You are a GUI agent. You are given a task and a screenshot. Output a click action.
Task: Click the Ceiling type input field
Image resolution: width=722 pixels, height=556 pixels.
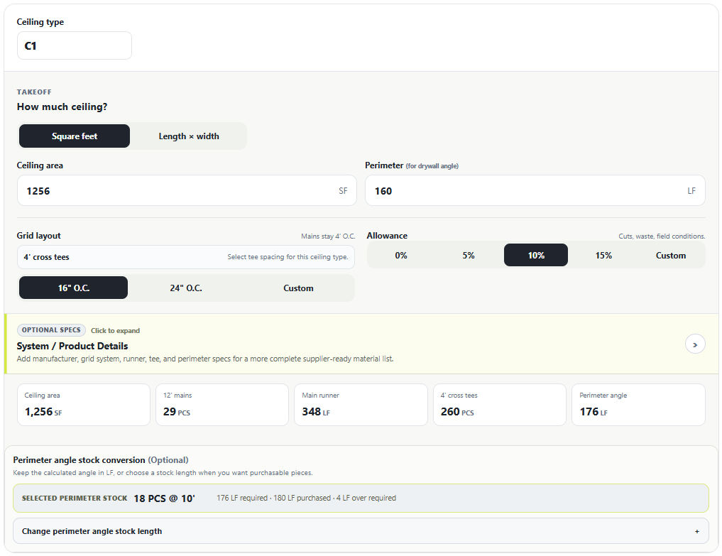click(x=75, y=45)
